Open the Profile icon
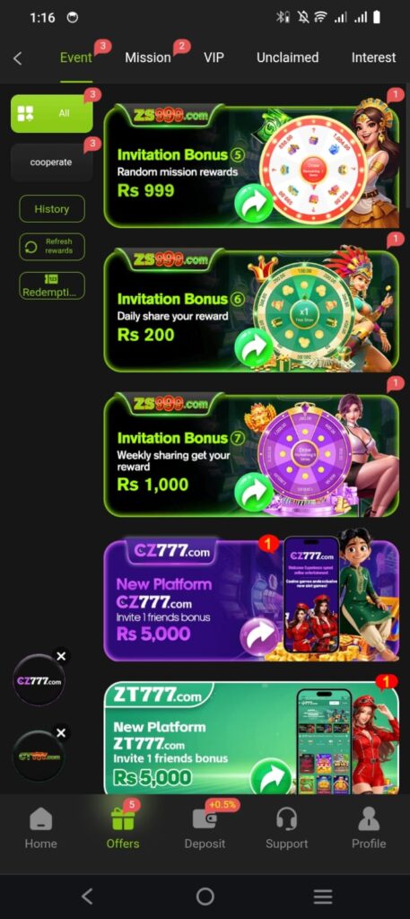 click(x=369, y=819)
